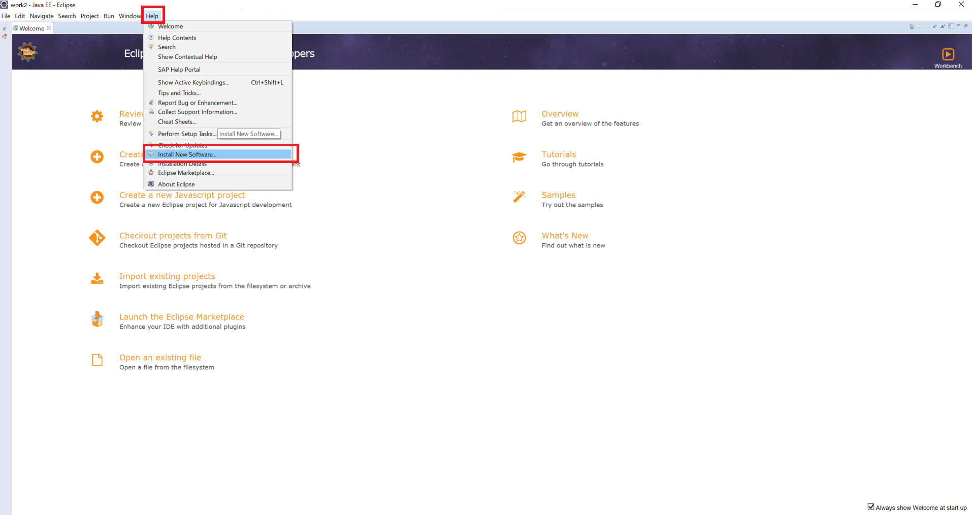Open the File menu
Screen dimensions: 972x515
tap(6, 16)
